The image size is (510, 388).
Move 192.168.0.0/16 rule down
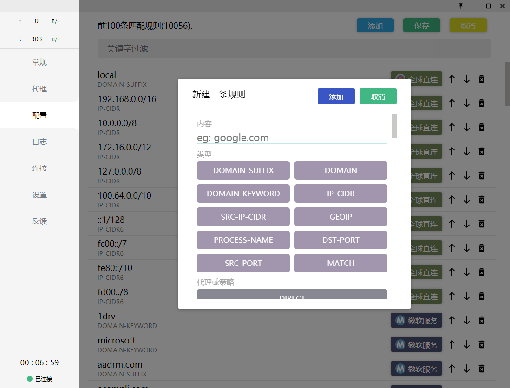point(467,103)
